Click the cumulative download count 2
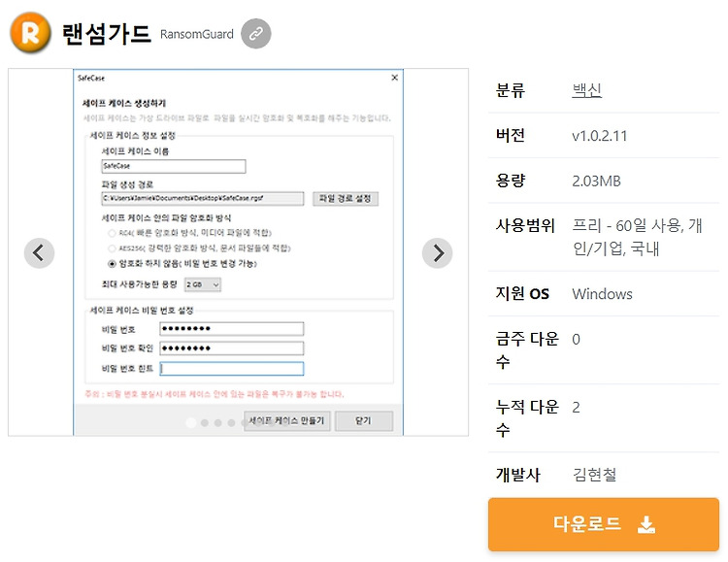The image size is (728, 562). click(x=576, y=408)
